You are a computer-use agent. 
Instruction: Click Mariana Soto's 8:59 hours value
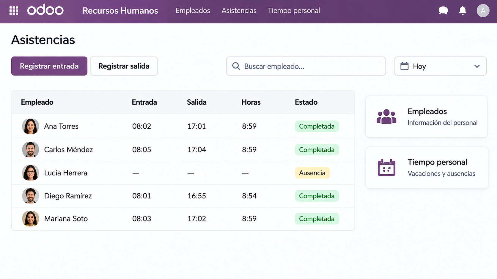click(x=249, y=219)
